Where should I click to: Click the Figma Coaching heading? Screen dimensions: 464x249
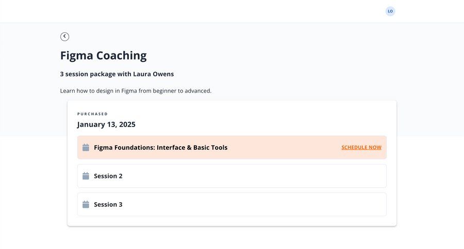coord(103,56)
